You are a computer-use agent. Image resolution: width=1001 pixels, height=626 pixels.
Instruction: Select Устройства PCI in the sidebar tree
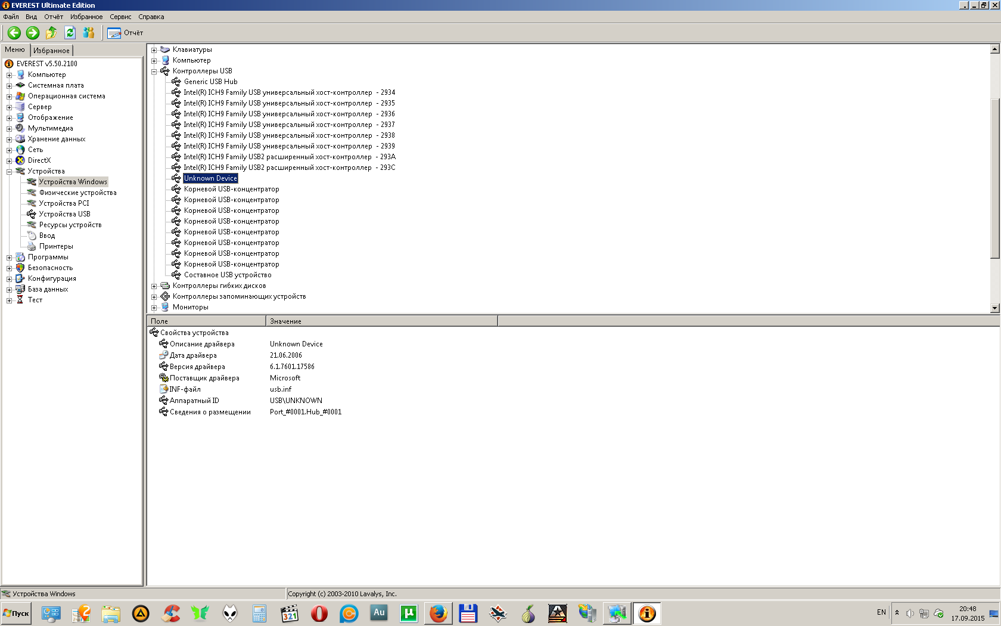coord(64,203)
